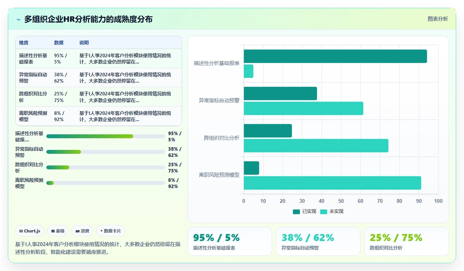Viewport: 464px width, 271px height.
Task: Select the 异常指标自动预警 table cell
Action: [33, 77]
